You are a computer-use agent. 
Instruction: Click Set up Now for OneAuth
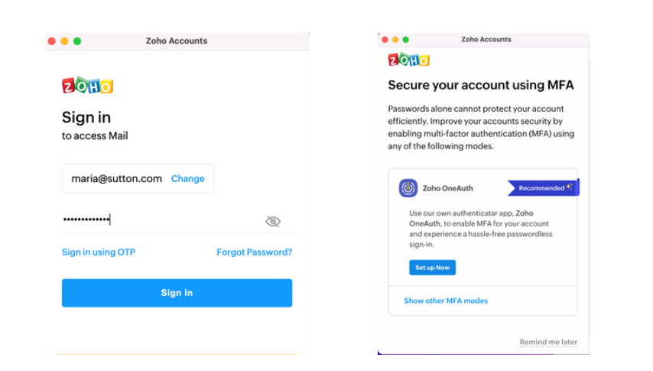(432, 268)
